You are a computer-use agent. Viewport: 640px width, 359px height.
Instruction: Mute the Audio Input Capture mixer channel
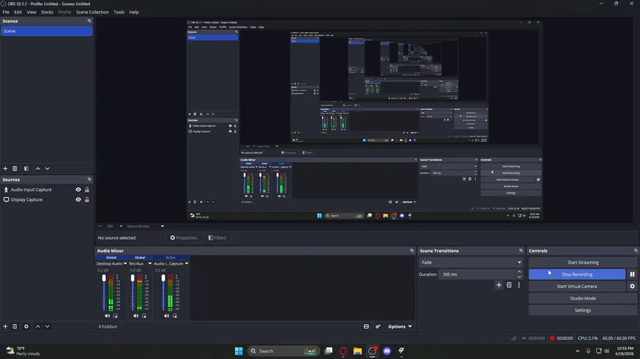click(166, 316)
